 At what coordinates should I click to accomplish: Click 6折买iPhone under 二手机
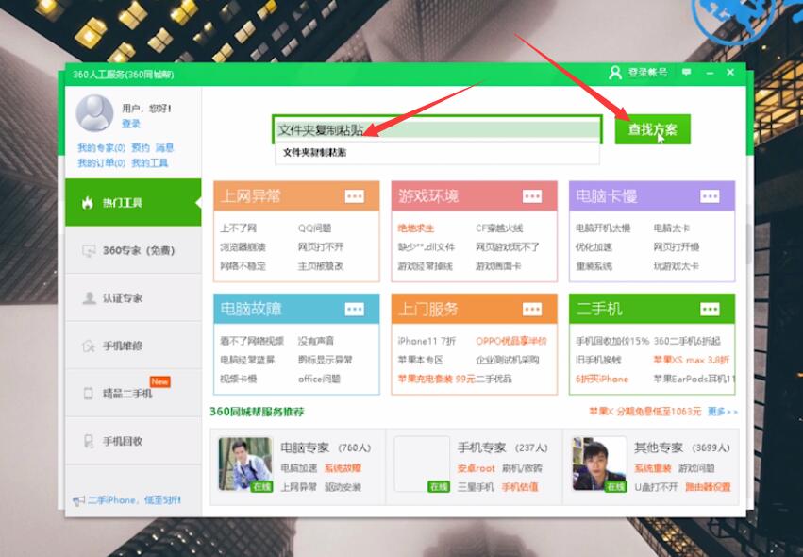point(602,379)
